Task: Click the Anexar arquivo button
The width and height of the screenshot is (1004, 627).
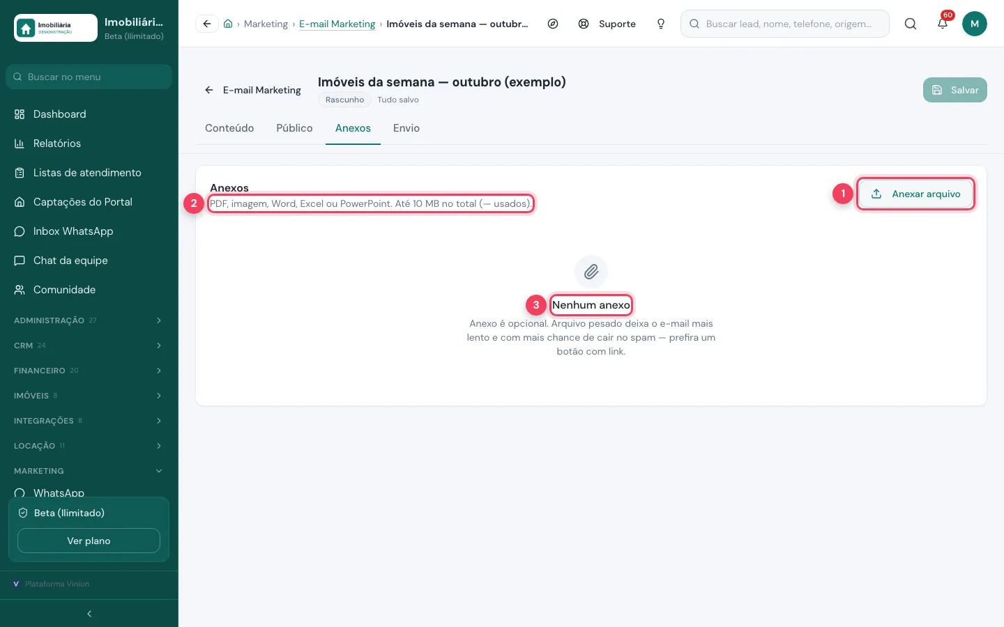Action: [915, 194]
